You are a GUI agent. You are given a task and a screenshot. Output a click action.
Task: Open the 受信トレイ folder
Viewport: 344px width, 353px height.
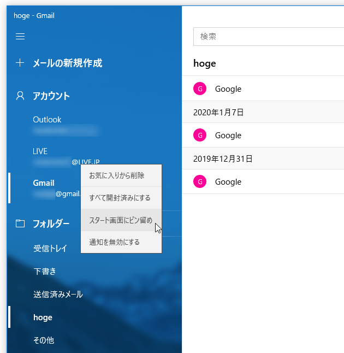point(50,248)
